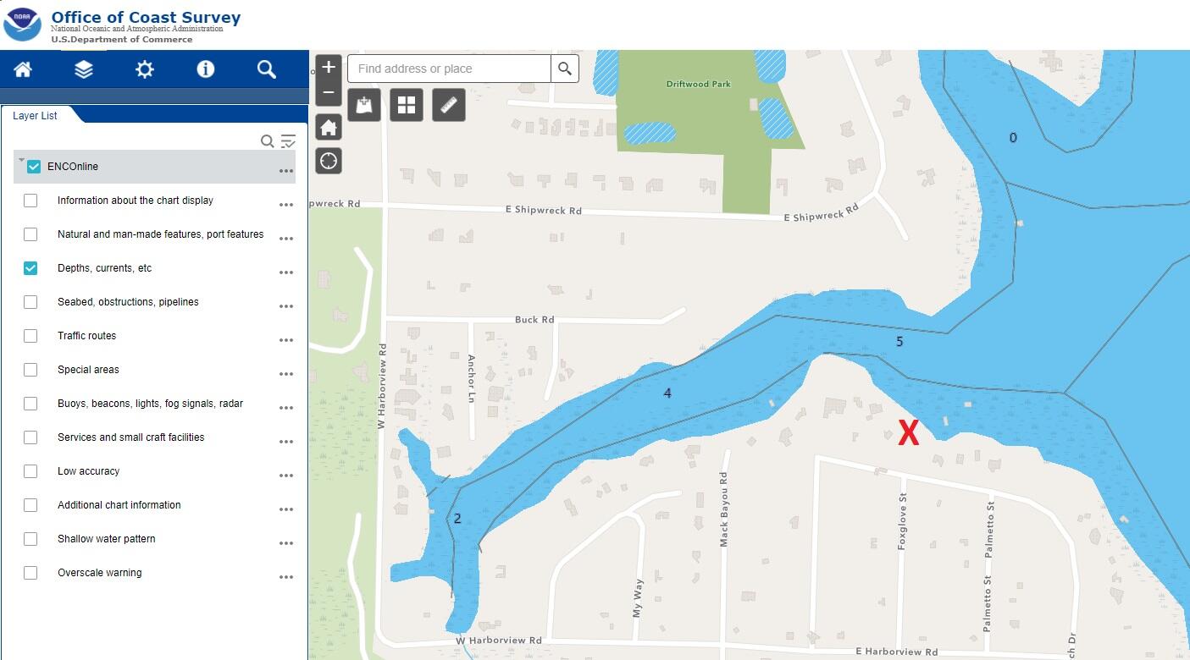The height and width of the screenshot is (660, 1190).
Task: Submit search with the magnifier button
Action: [565, 69]
